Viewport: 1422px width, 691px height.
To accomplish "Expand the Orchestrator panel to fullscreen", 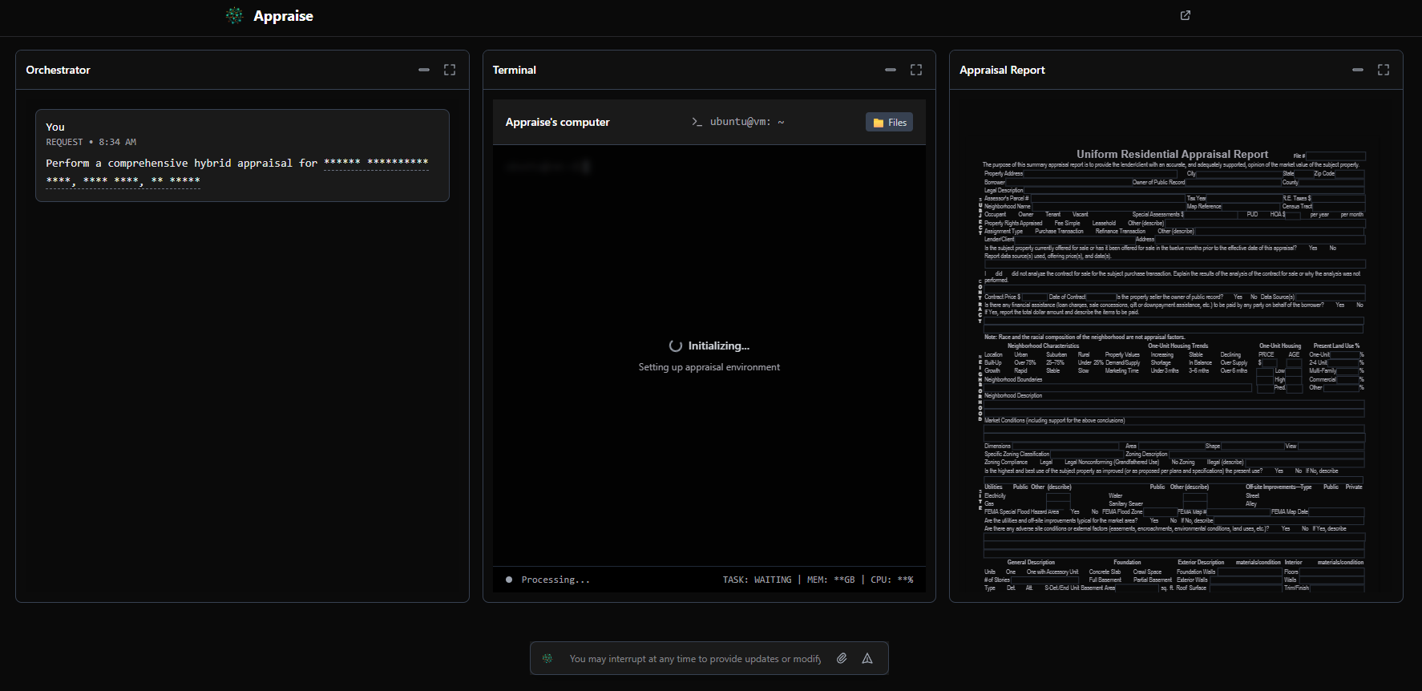I will pos(450,70).
